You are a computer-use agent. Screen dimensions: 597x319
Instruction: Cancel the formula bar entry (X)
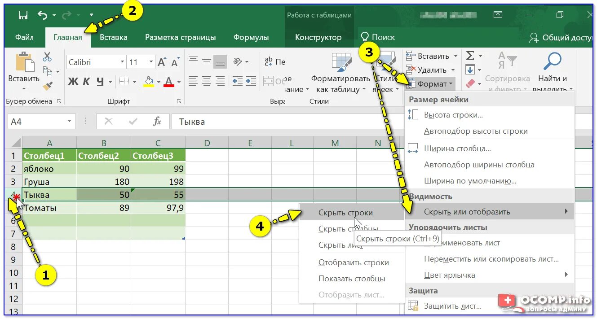[108, 122]
